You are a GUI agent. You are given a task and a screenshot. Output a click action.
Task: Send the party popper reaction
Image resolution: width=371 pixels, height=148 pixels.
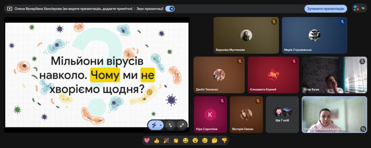click(x=166, y=140)
